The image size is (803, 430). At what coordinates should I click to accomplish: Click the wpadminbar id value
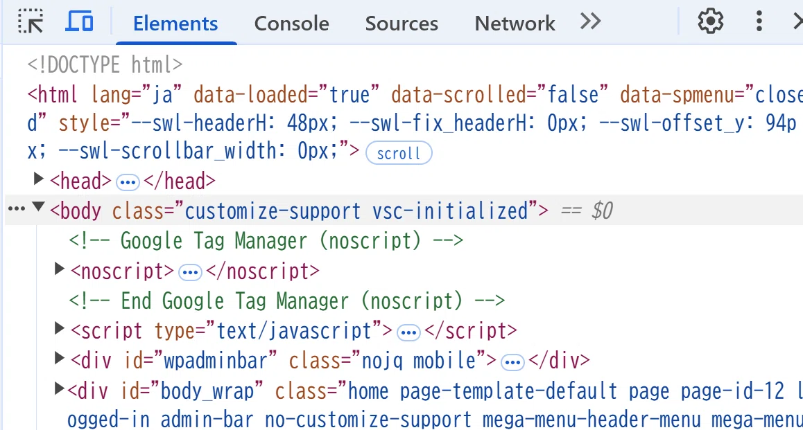pyautogui.click(x=216, y=361)
